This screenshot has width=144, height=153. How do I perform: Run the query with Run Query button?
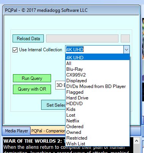click(32, 78)
